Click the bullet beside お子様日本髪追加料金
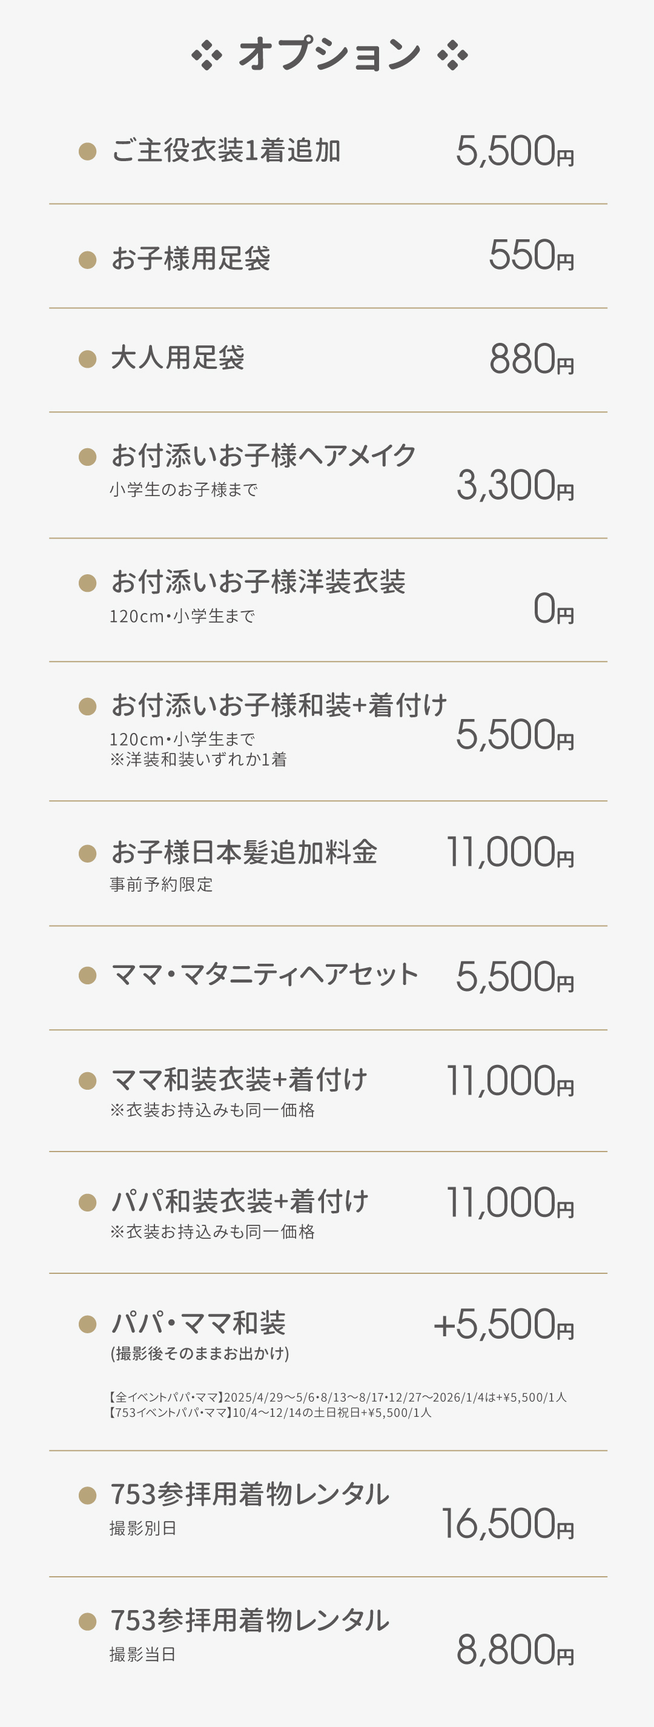654x1727 pixels. (88, 853)
